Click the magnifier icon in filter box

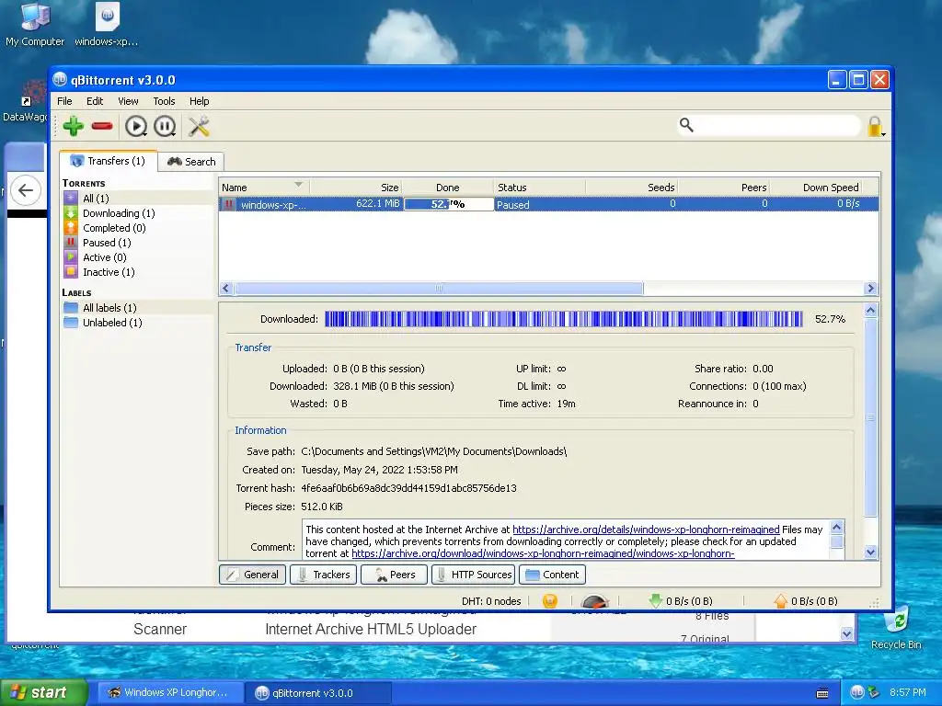pyautogui.click(x=686, y=125)
